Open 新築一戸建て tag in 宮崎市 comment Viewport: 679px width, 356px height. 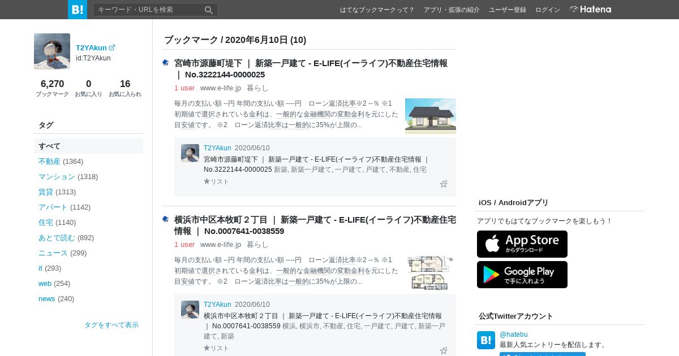point(312,170)
